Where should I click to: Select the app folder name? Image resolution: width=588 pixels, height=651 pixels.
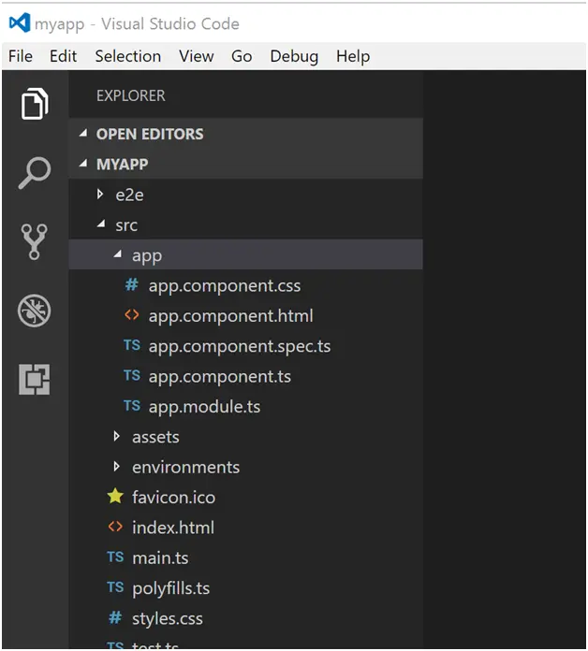tap(147, 256)
